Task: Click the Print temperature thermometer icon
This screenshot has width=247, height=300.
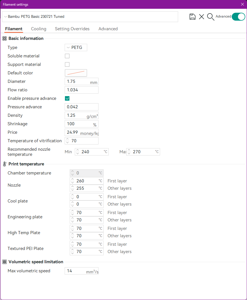Action: click(x=5, y=164)
